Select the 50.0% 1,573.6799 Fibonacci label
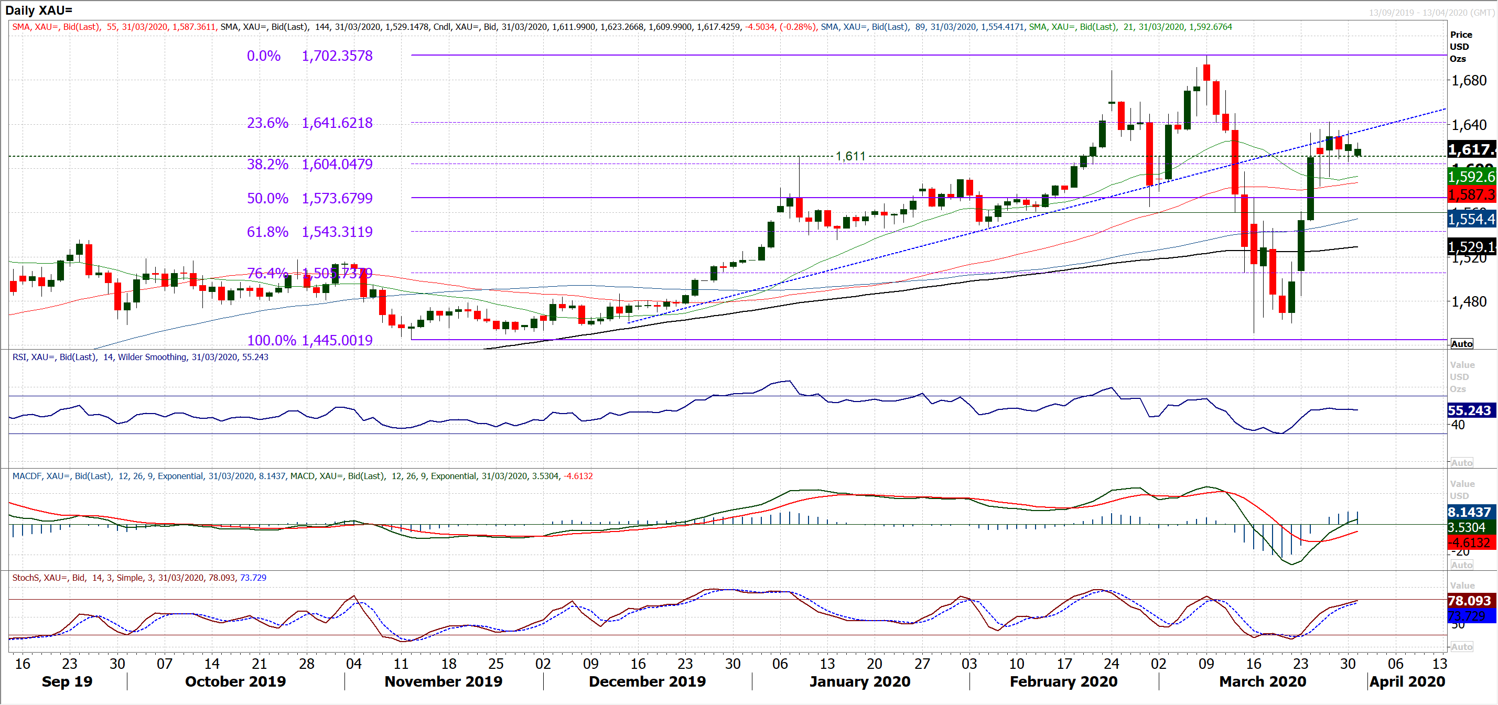The image size is (1498, 705). click(x=310, y=198)
